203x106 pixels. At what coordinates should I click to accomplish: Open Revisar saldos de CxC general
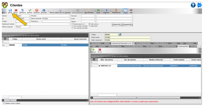tap(60, 11)
